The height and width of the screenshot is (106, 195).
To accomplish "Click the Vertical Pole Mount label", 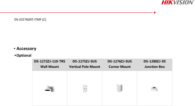I will [85, 67].
